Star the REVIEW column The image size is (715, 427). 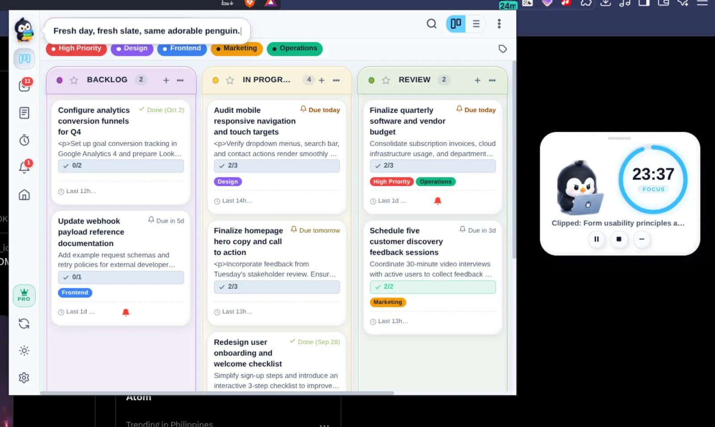pyautogui.click(x=386, y=80)
